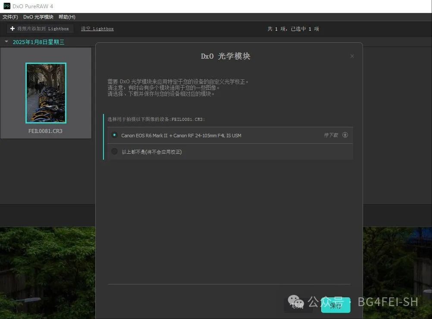
Task: Open the 帮助(H) menu
Action: coord(67,17)
